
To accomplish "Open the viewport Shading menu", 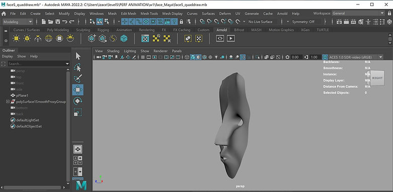I will click(x=113, y=51).
